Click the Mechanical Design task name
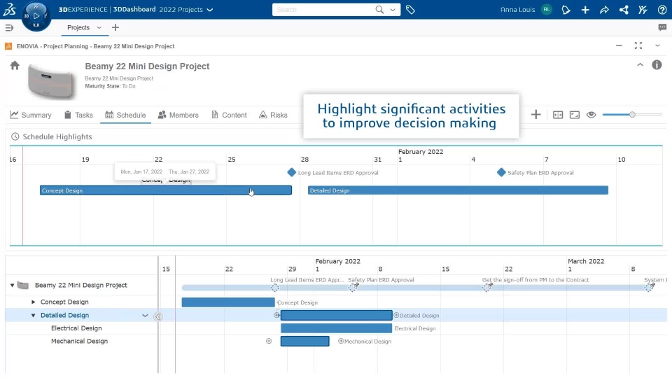 click(x=79, y=342)
